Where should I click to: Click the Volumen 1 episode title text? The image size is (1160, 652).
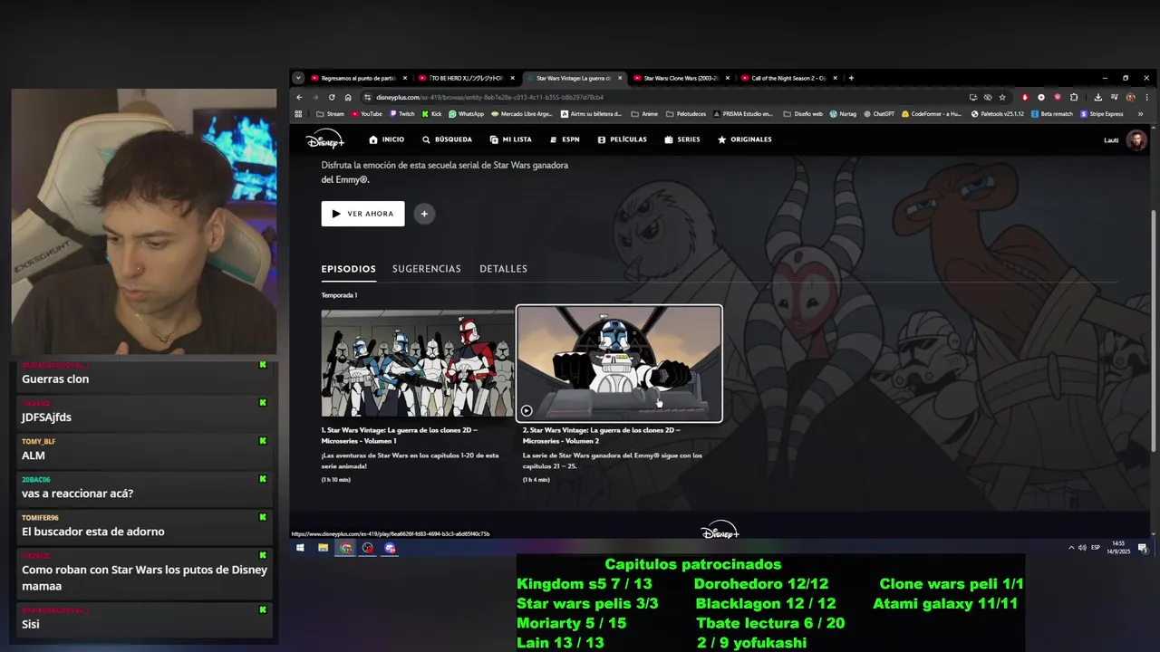click(400, 436)
